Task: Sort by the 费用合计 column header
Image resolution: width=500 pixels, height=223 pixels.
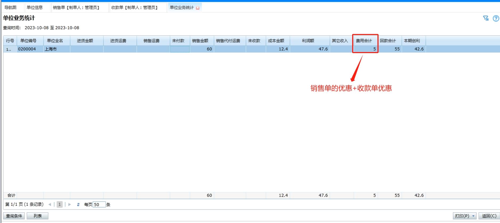Action: (x=364, y=41)
